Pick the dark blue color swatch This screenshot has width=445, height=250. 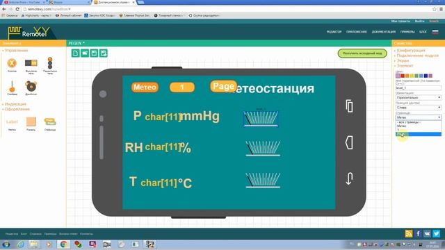click(426, 76)
